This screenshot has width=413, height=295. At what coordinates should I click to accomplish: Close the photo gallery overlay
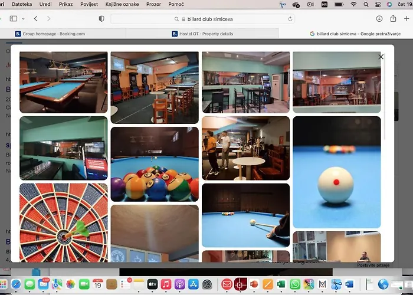[x=381, y=57]
